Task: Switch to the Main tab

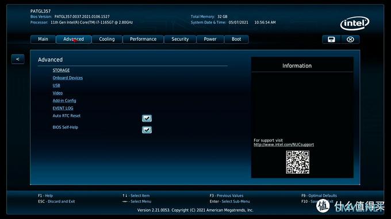Action: point(43,40)
